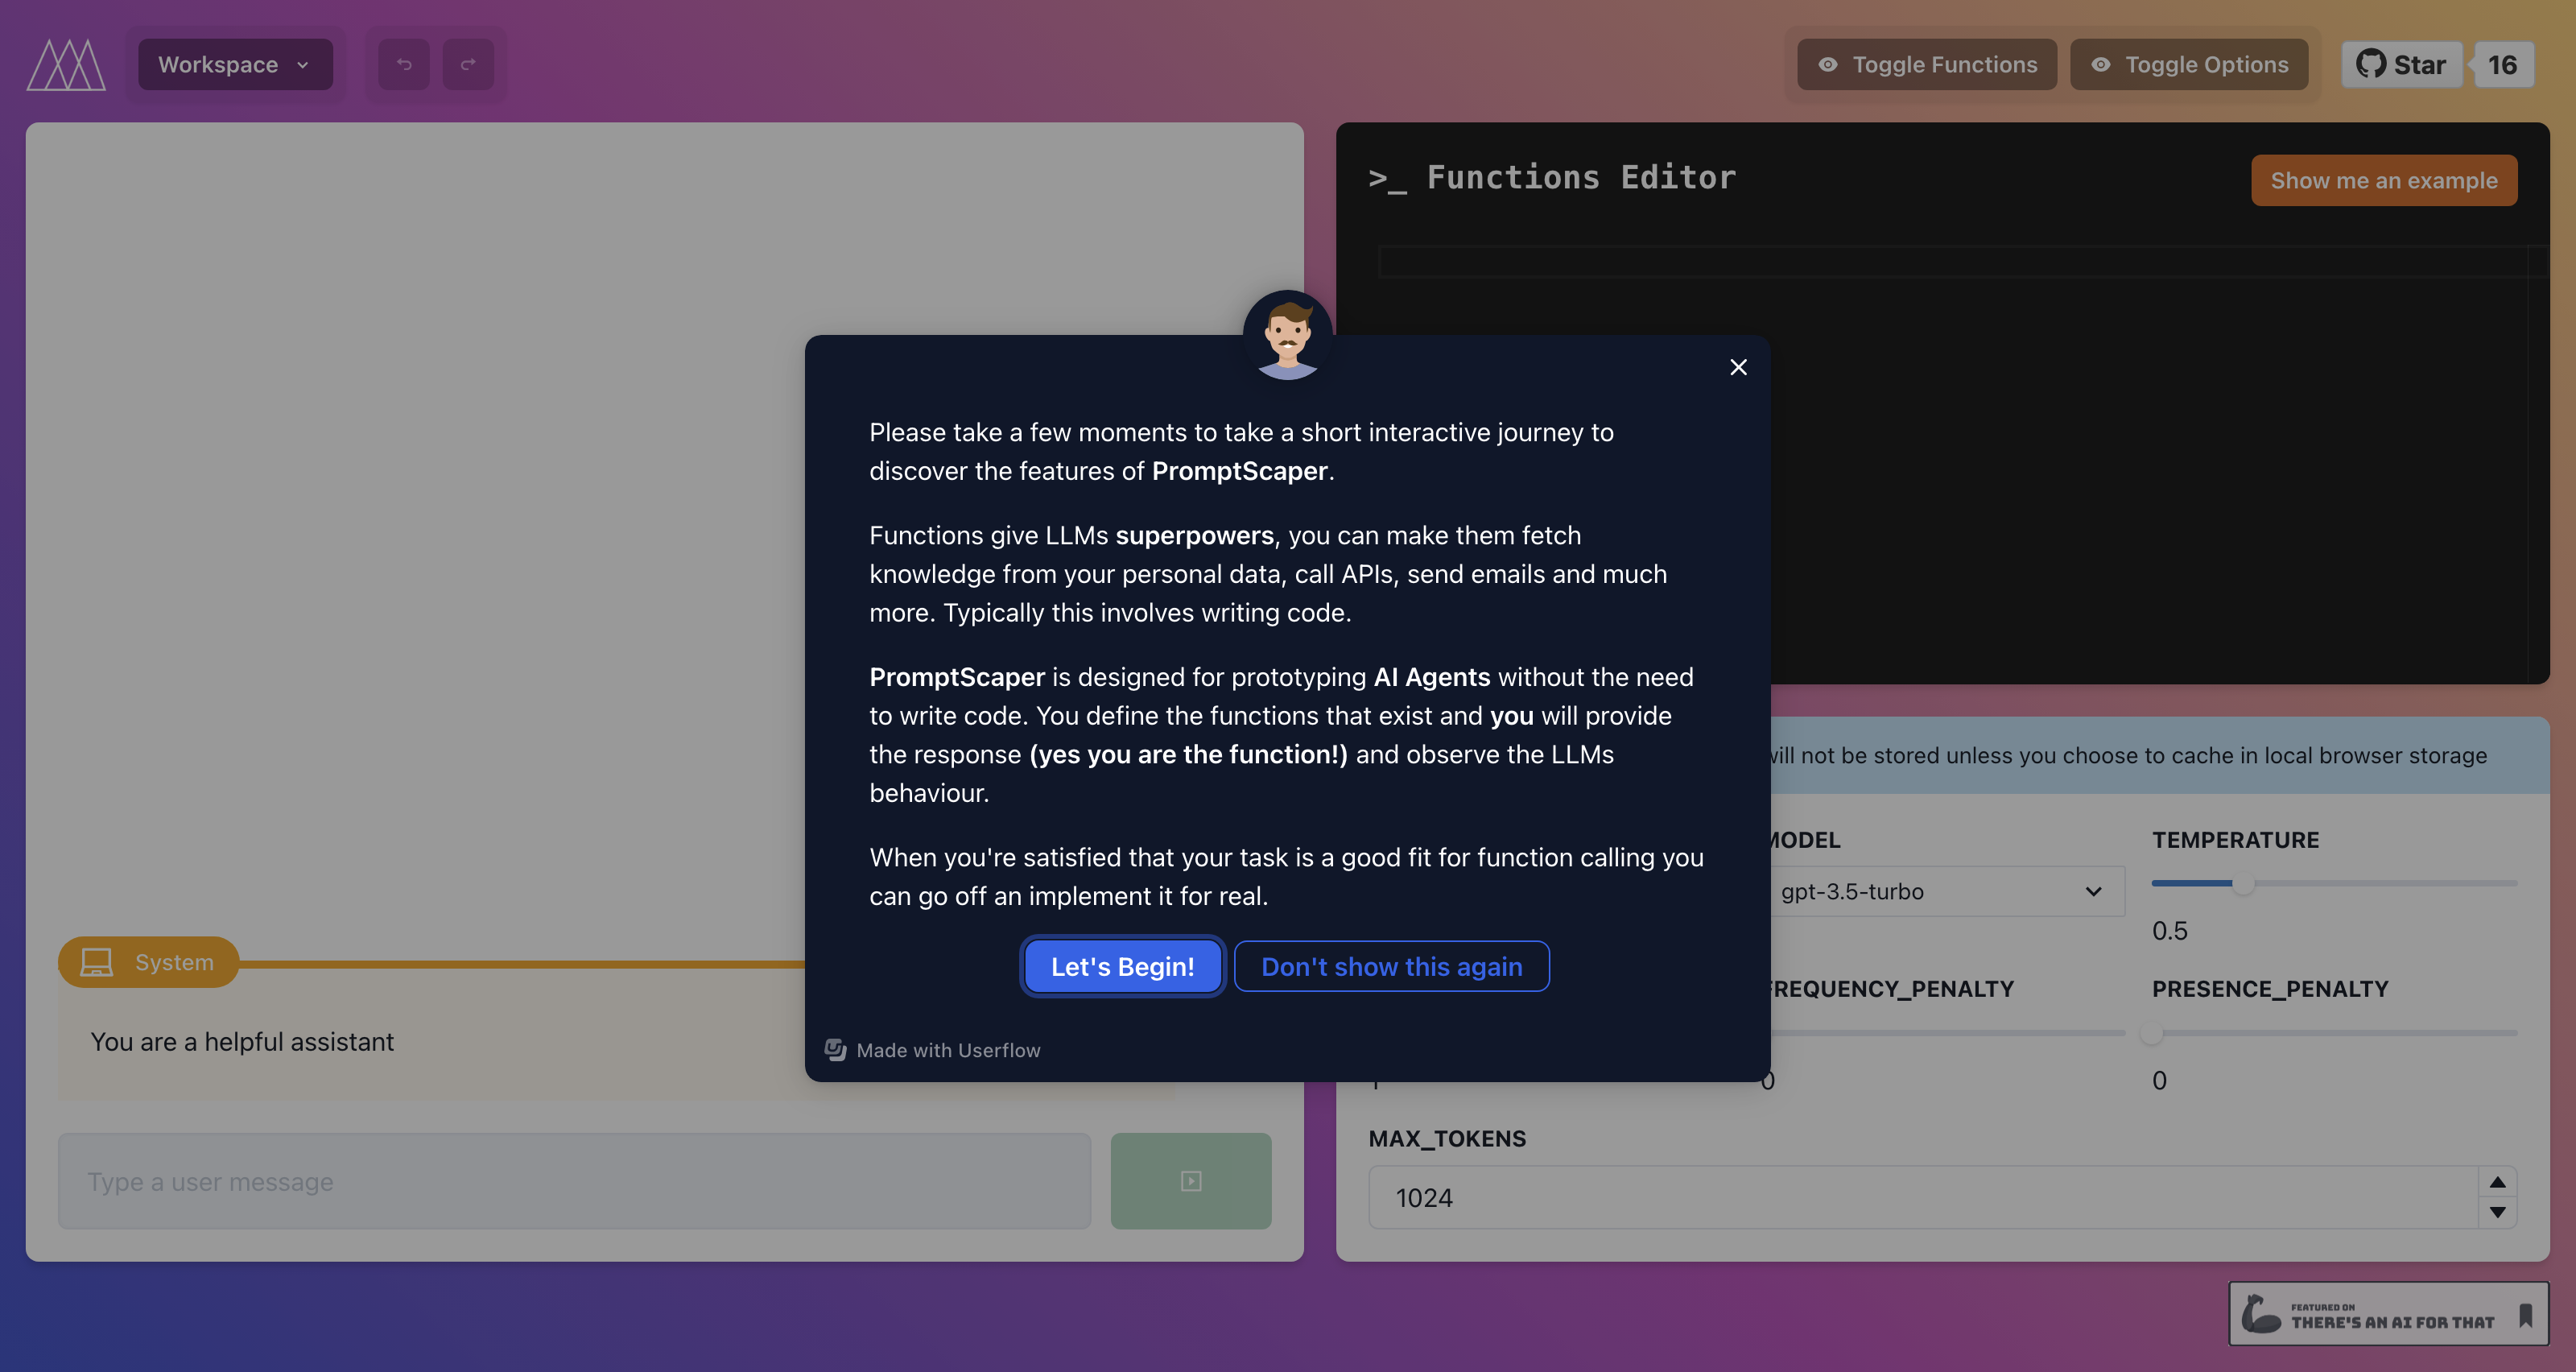Open the gpt-3.5-turbo model dropdown

[x=1942, y=891]
